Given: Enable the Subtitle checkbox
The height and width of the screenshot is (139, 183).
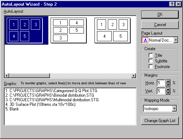Looking at the screenshot, I should click(151, 61).
